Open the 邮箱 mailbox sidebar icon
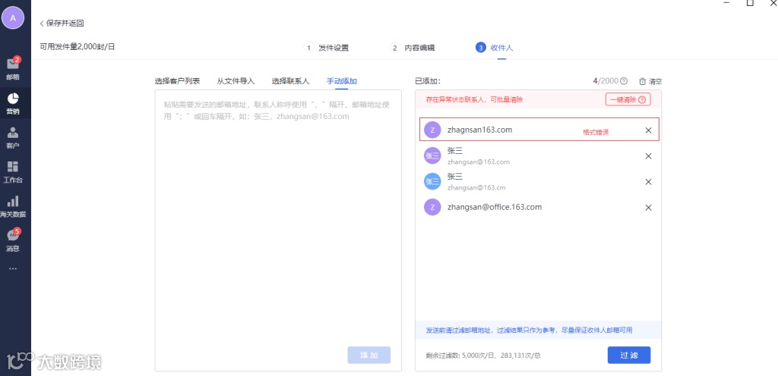This screenshot has height=376, width=778. pyautogui.click(x=13, y=67)
